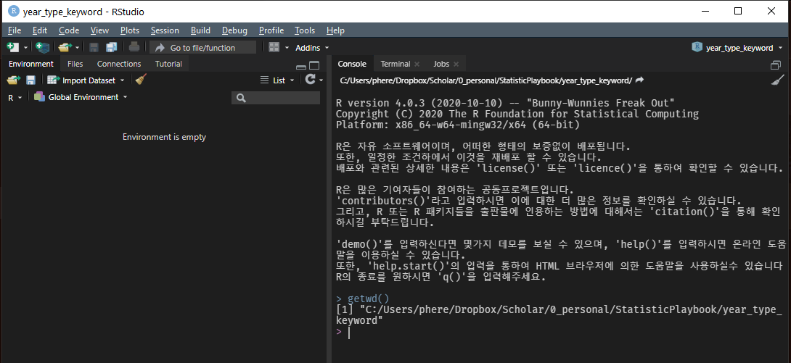Open the Session menu
The height and width of the screenshot is (363, 791).
[x=165, y=30]
